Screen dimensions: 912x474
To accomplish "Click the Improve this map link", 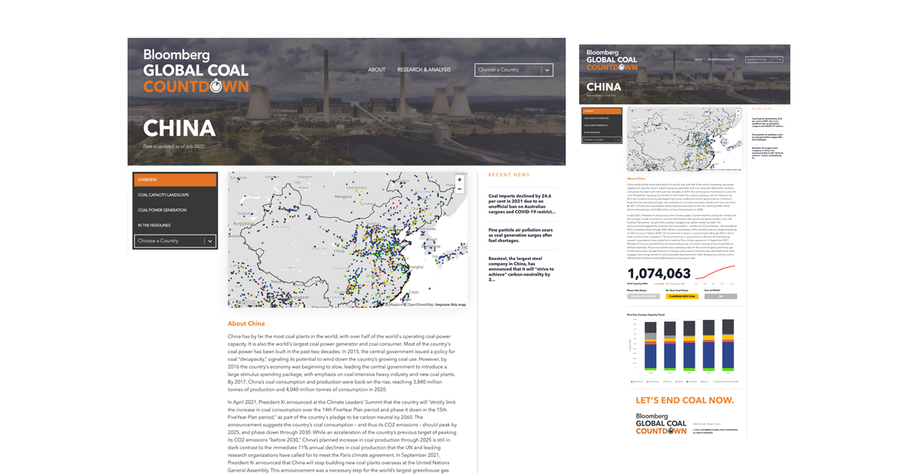I will [x=451, y=304].
